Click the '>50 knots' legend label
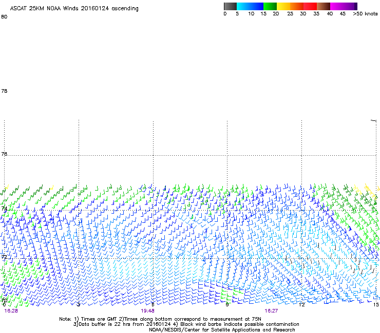380x333 pixels. point(365,14)
